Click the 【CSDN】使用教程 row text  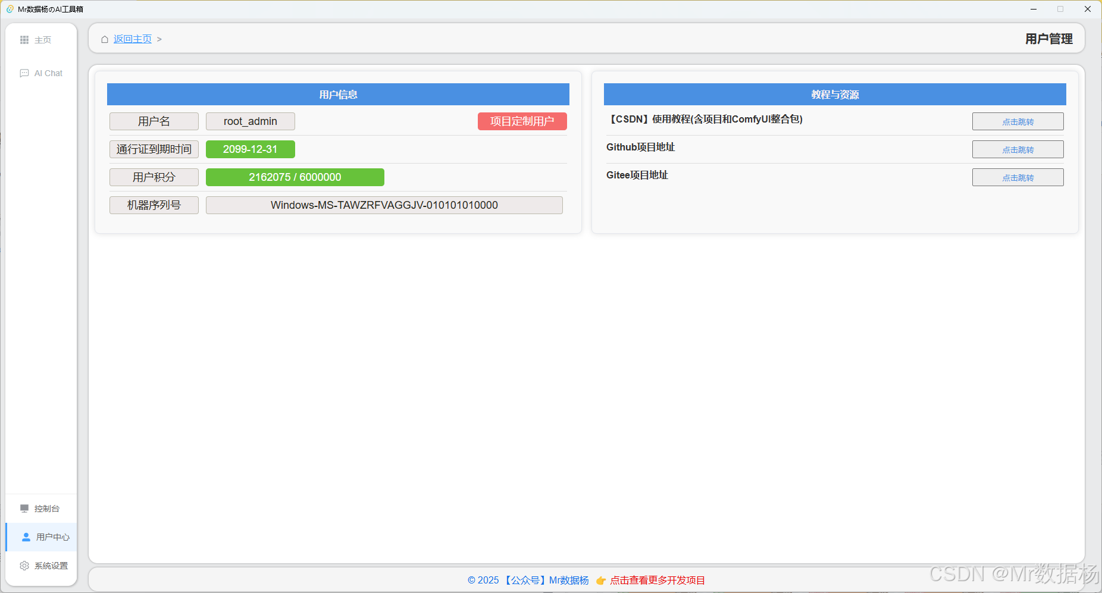point(705,120)
